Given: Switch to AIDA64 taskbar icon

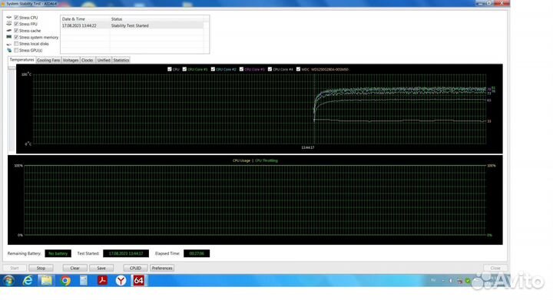Looking at the screenshot, I should [x=138, y=281].
